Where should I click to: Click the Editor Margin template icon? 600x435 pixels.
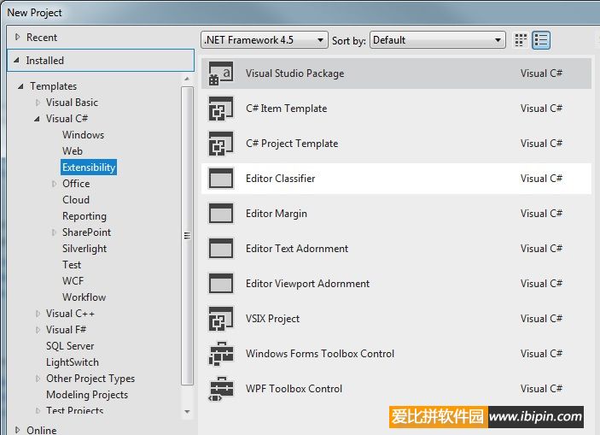[x=221, y=214]
